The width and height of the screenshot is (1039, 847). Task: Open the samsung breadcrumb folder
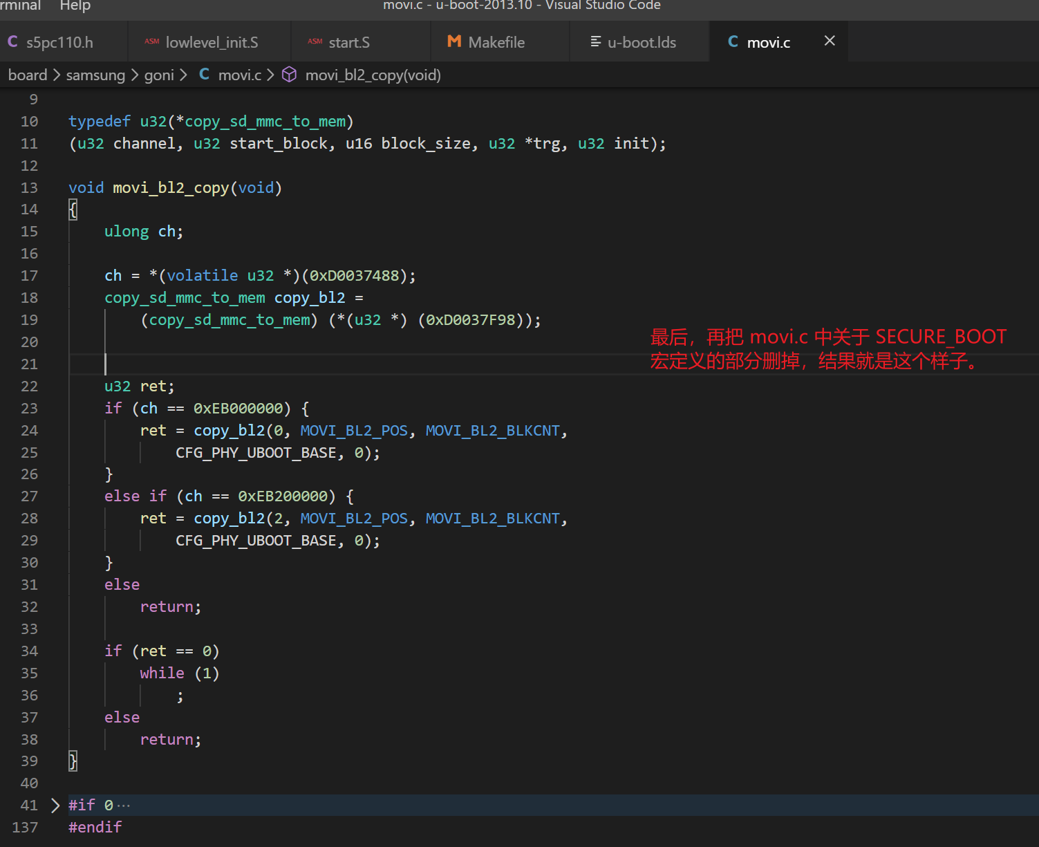[95, 75]
